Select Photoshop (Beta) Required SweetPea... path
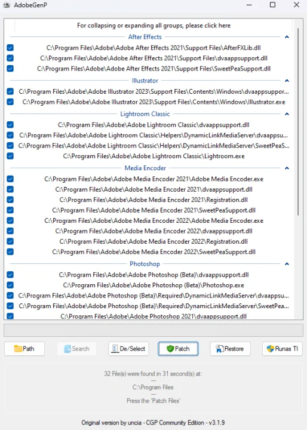Image resolution: width=307 pixels, height=430 pixels. (153, 306)
